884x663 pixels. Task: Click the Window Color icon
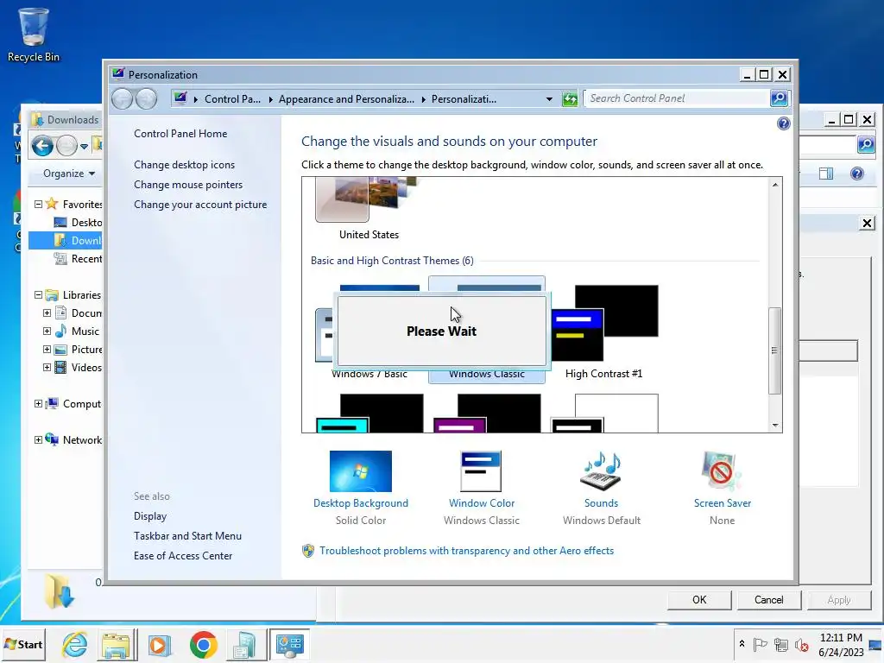coord(481,471)
